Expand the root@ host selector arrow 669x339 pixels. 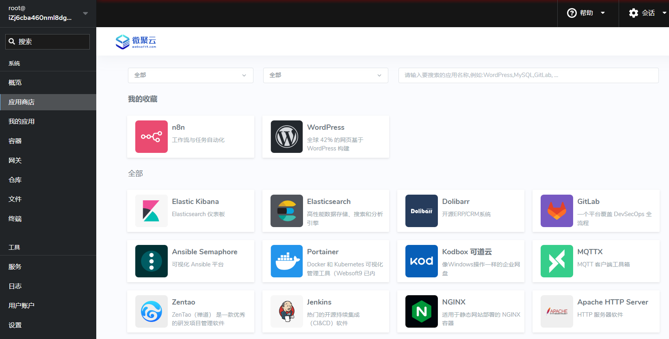point(85,13)
